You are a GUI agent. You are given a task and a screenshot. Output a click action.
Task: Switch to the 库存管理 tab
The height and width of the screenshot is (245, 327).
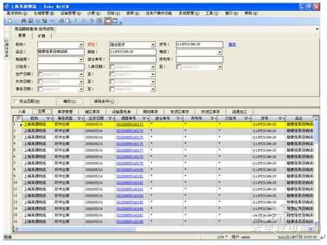tap(65, 112)
